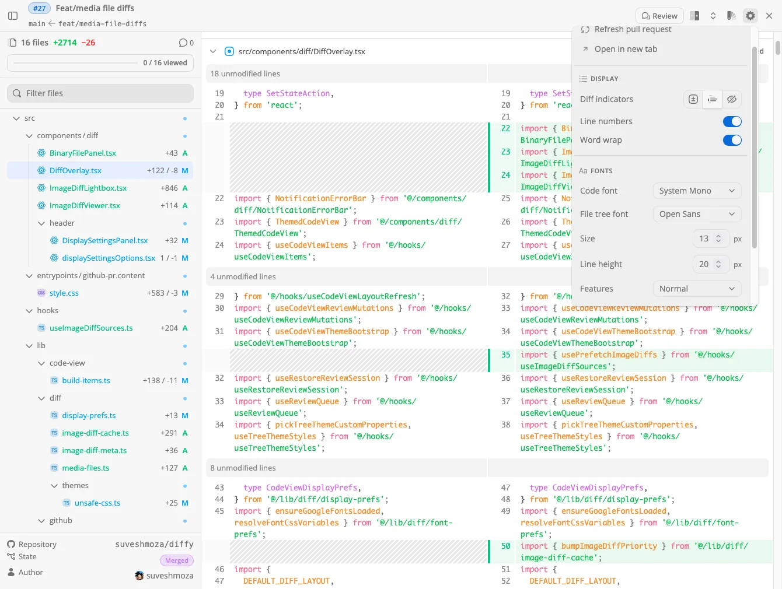Collapse the code-view folder
This screenshot has height=589, width=782.
point(41,363)
